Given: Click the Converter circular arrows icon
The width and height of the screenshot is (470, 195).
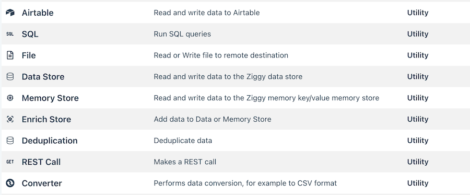Looking at the screenshot, I should click(x=10, y=183).
